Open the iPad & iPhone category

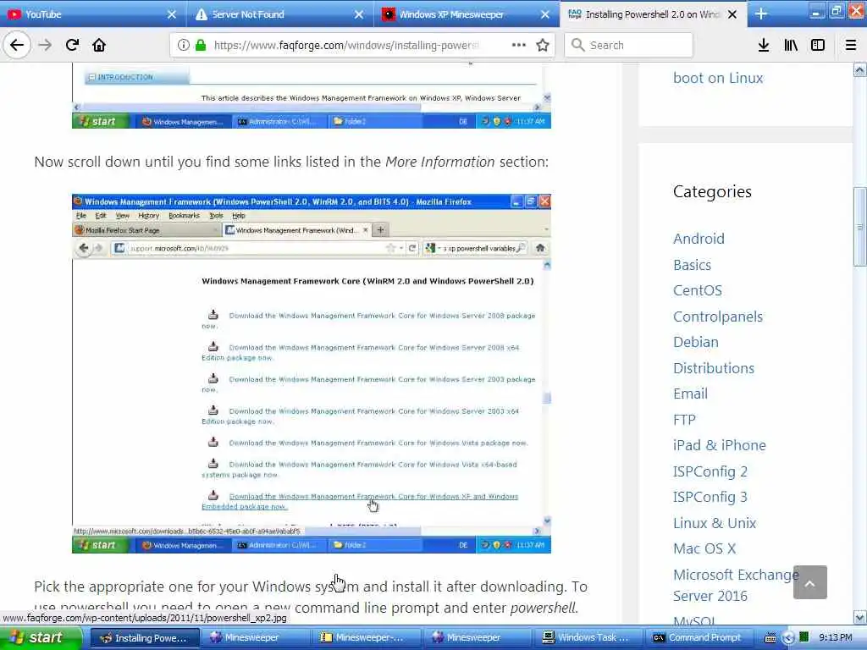(720, 445)
